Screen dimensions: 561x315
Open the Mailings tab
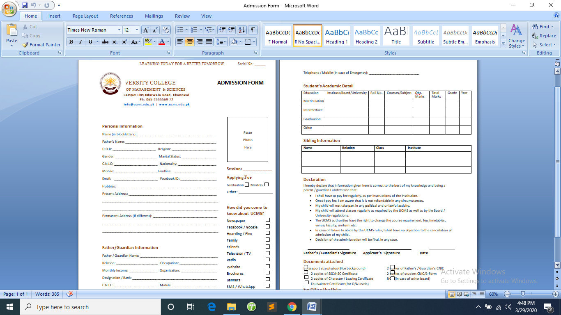[x=154, y=16]
